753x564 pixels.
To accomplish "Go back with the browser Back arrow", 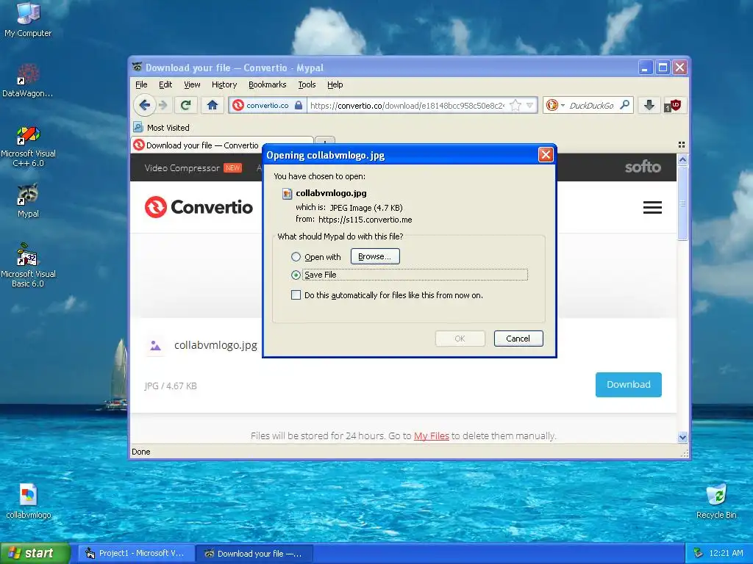I will [144, 105].
